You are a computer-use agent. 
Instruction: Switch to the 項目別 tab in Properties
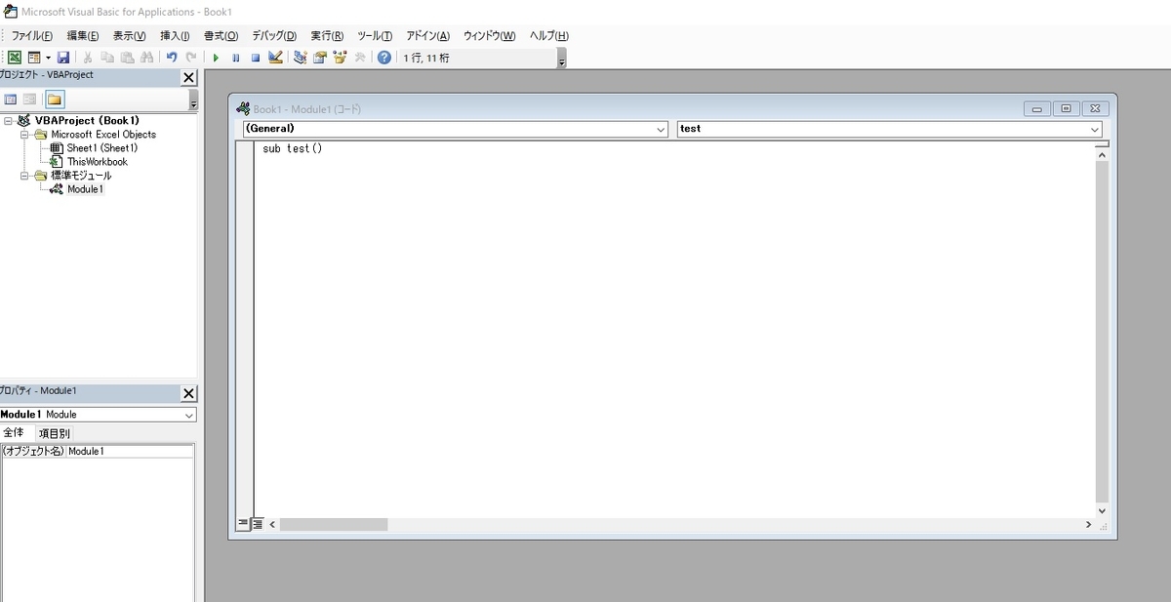click(x=55, y=433)
